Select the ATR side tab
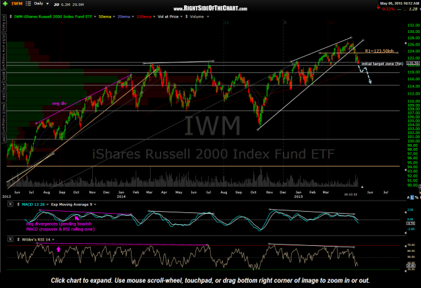421x288 pixels. 4,85
